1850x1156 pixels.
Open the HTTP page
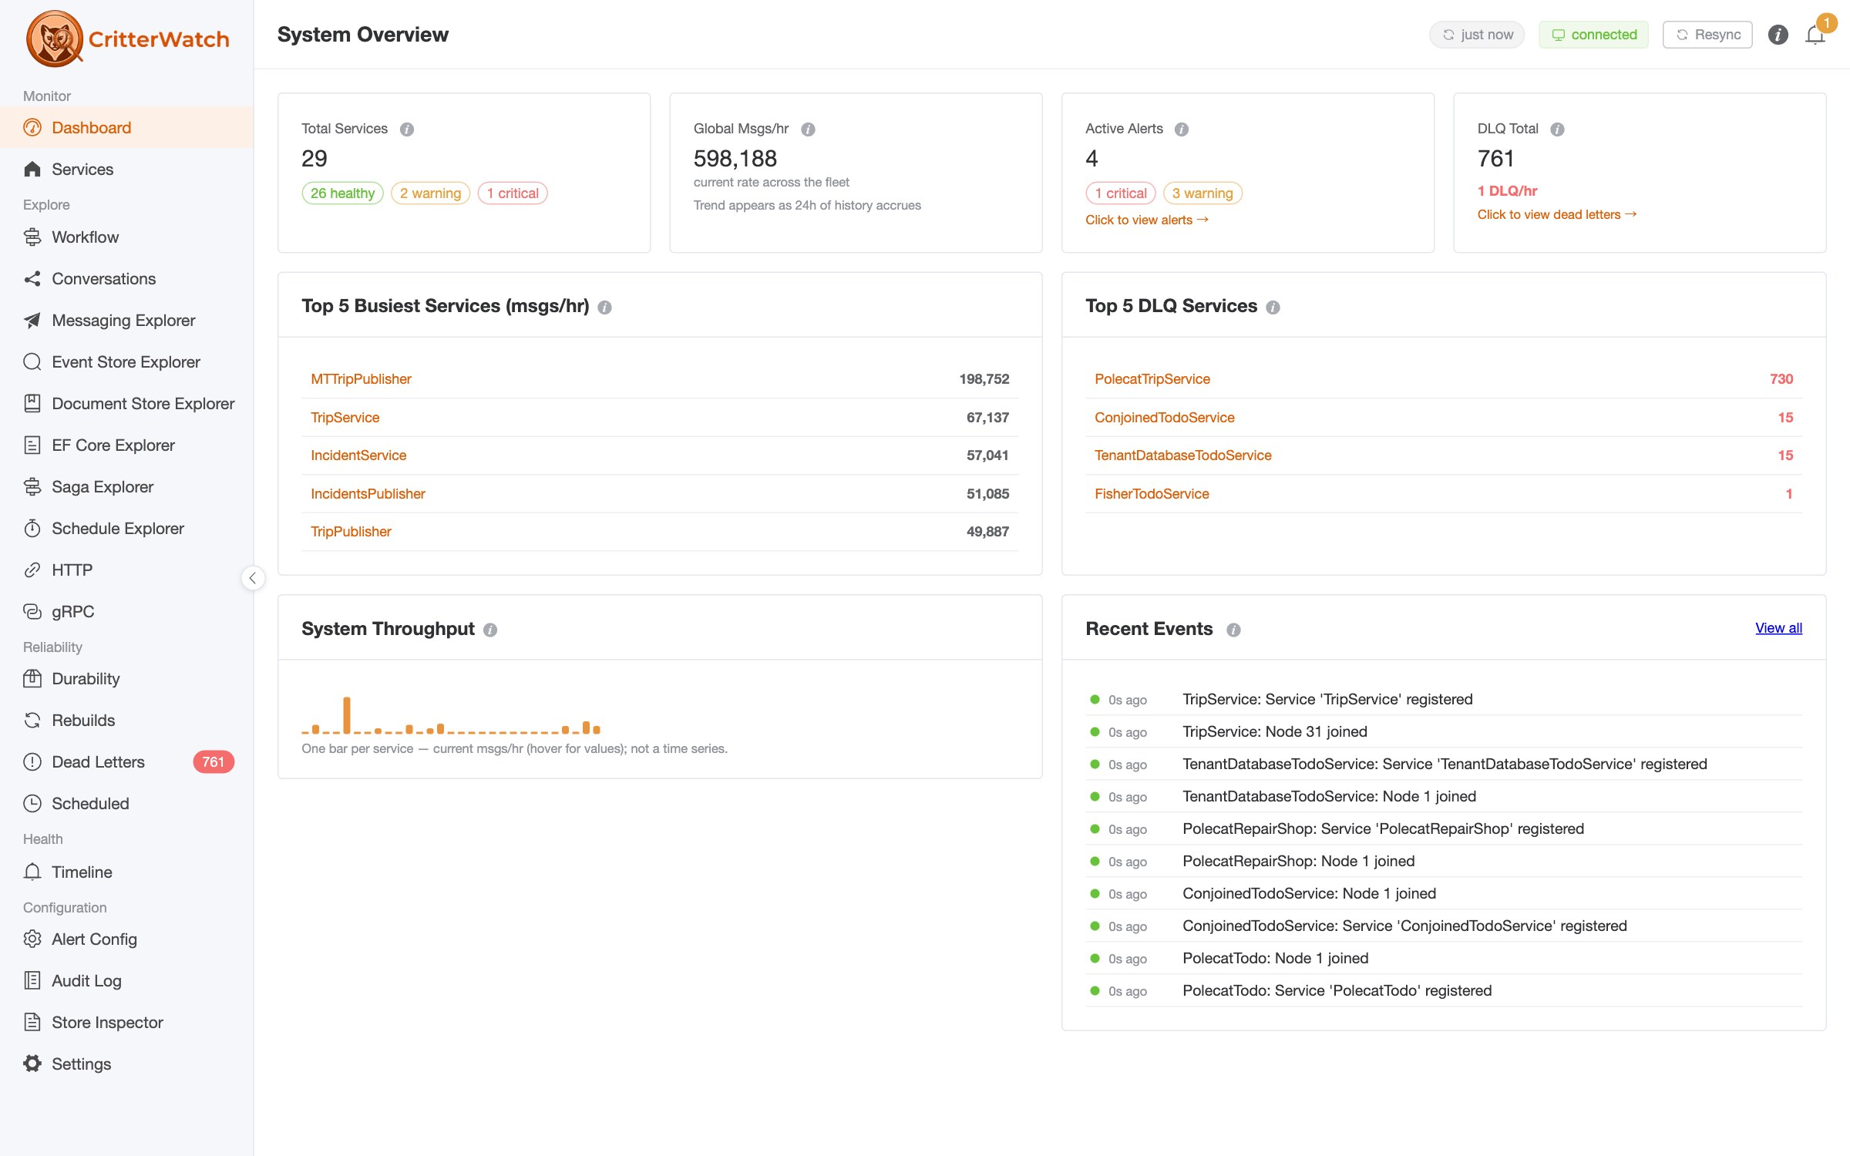click(x=127, y=570)
